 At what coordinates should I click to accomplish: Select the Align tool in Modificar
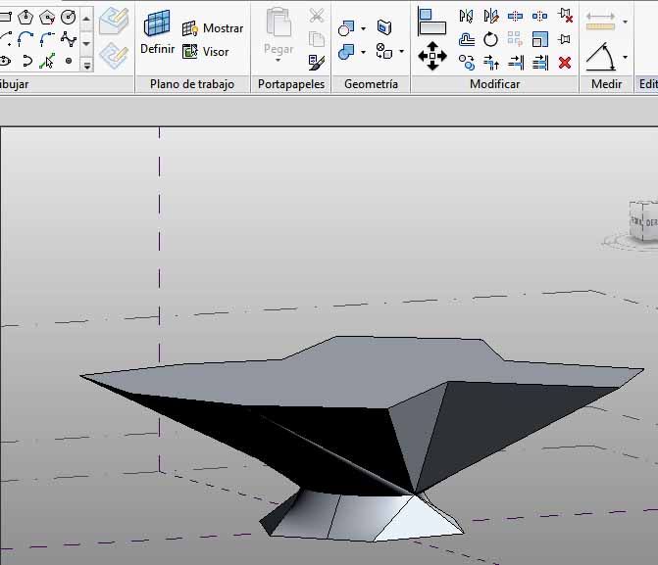pos(431,20)
